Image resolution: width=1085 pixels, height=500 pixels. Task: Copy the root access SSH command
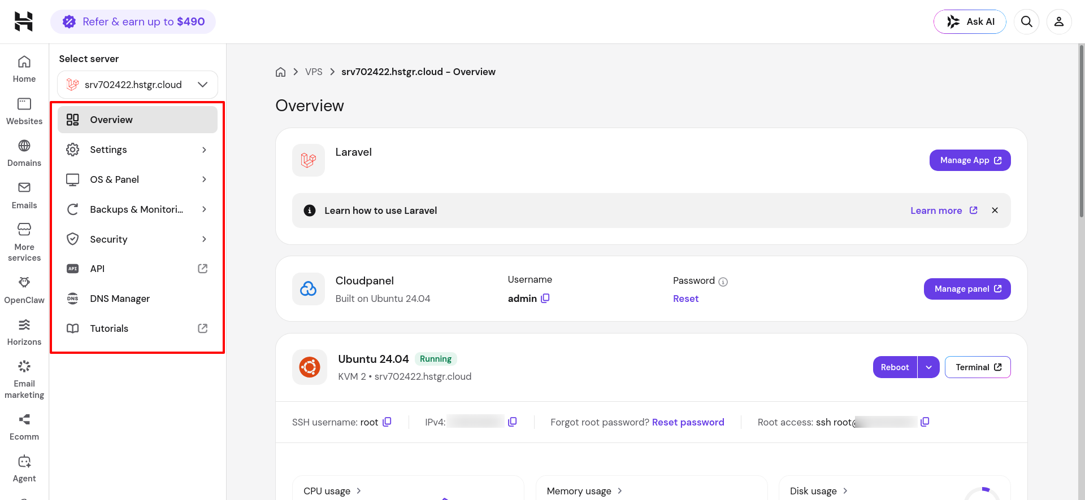click(925, 422)
